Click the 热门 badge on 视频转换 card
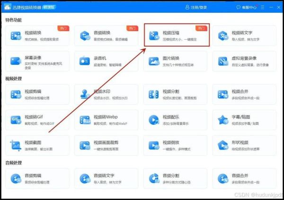Image resolution: width=284 pixels, height=200 pixels. (63, 28)
